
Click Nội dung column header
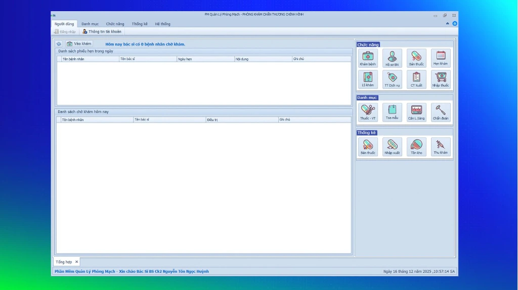point(263,59)
